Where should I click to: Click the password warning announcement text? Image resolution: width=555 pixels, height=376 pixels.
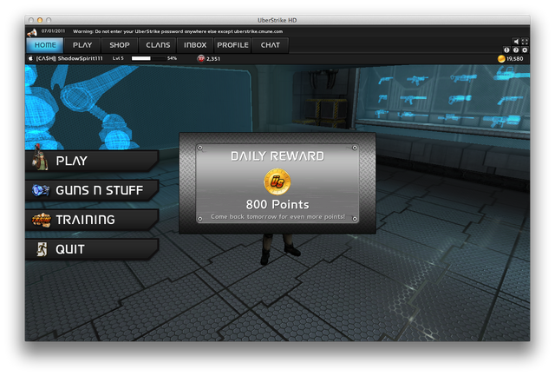[178, 31]
